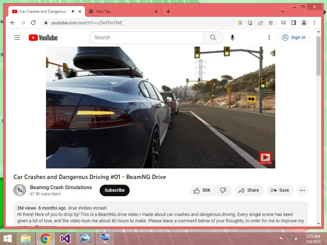Viewport: 327px width, 245px height.
Task: View site information via the lock icon
Action: coord(46,23)
